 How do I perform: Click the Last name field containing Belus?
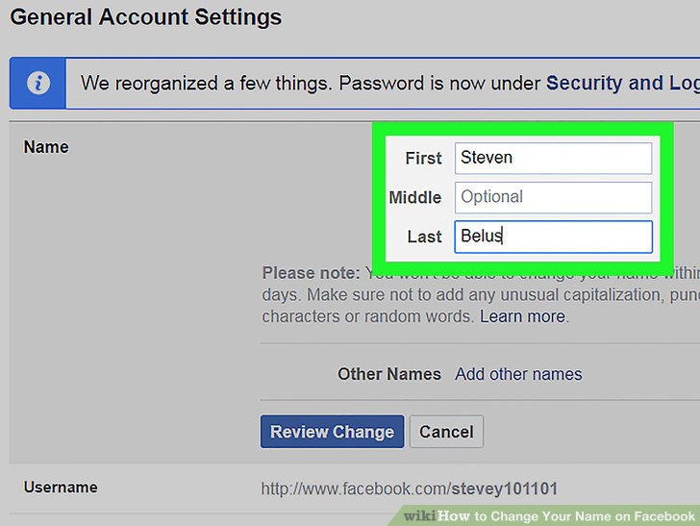553,237
